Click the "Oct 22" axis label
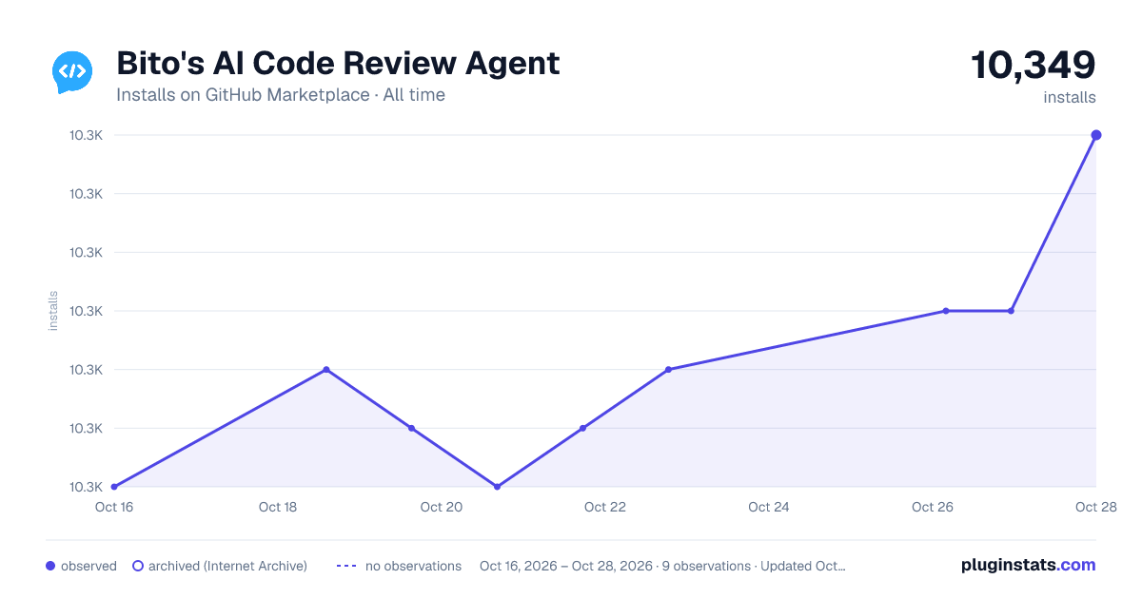The image size is (1142, 599). (x=605, y=507)
